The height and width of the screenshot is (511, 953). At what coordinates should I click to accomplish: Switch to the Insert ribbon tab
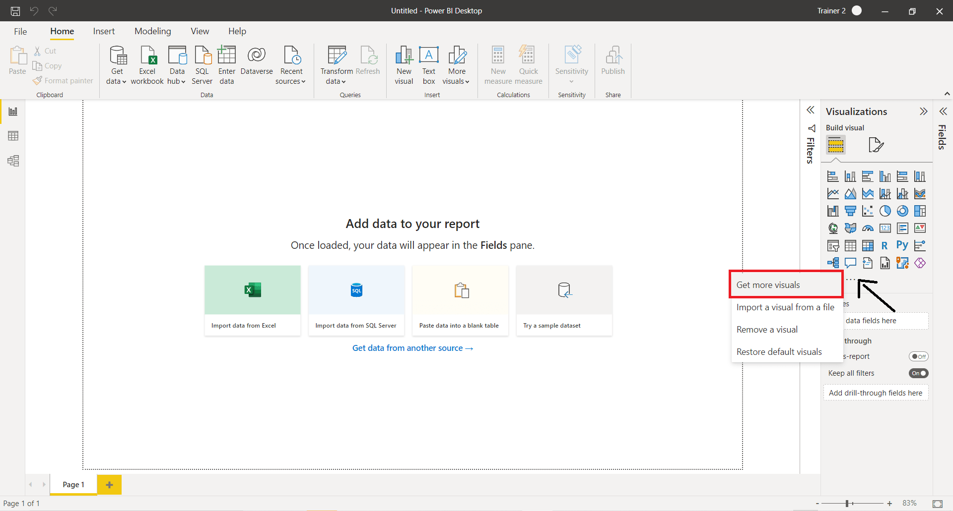pyautogui.click(x=104, y=31)
